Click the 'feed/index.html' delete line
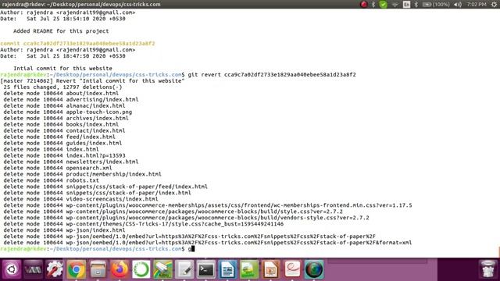The height and width of the screenshot is (281, 500). click(x=59, y=137)
